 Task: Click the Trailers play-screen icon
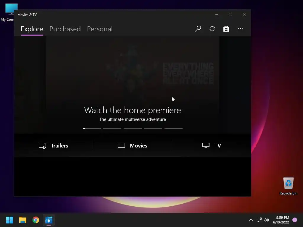tap(43, 146)
